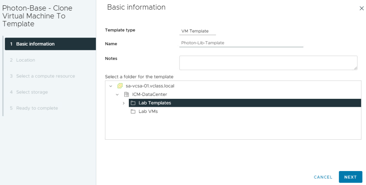Open the Template type dropdown

coord(198,31)
